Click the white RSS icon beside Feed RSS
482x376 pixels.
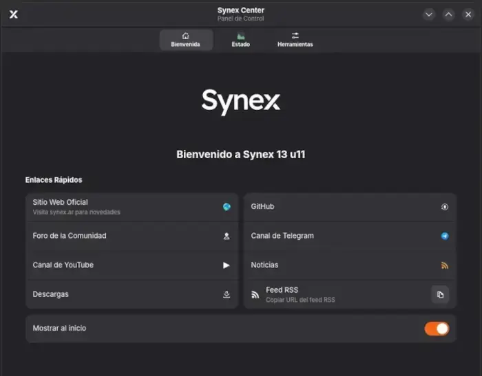[255, 295]
